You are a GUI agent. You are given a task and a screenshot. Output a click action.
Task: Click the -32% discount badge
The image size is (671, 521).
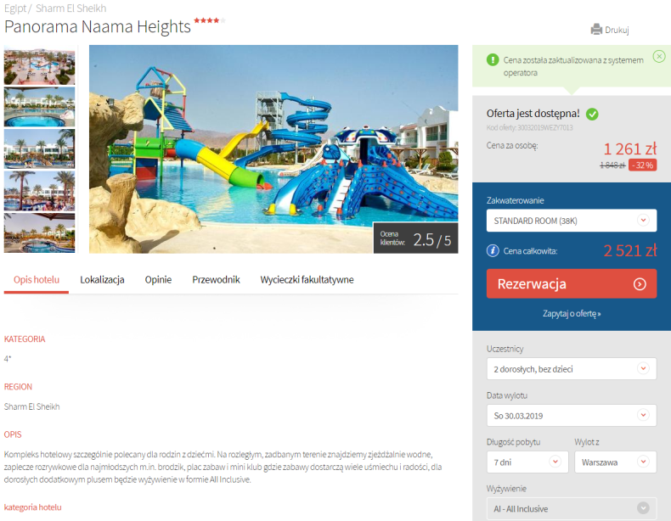coord(642,165)
